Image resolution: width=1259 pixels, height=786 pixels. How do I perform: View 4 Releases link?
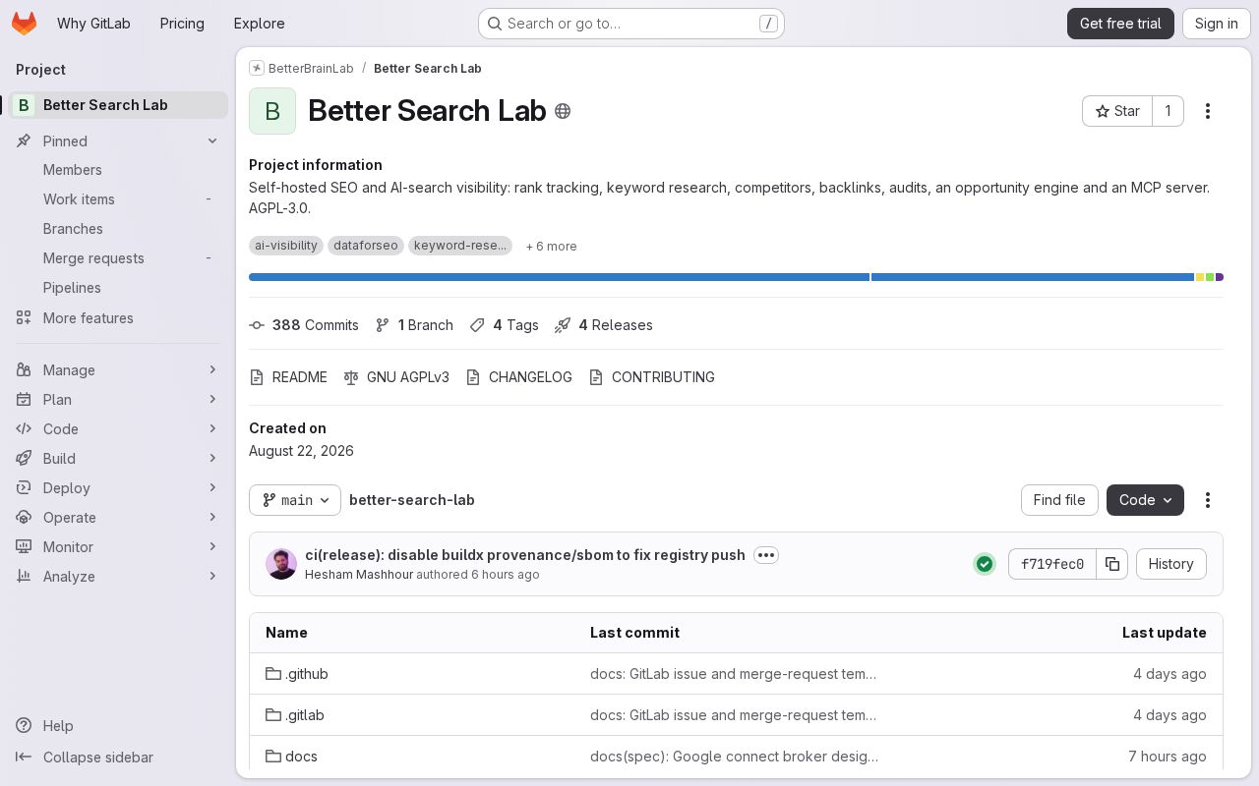604,325
